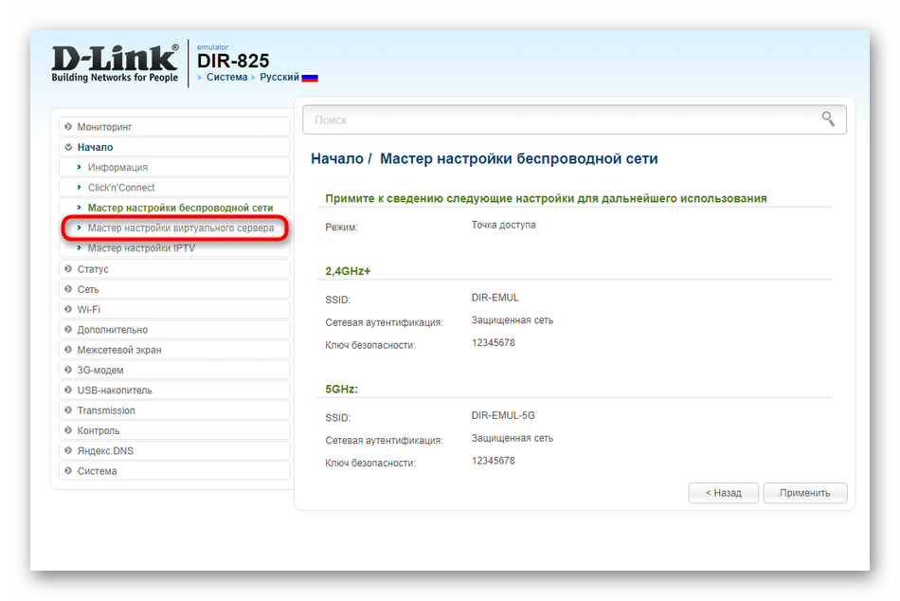Image resolution: width=900 pixels, height=601 pixels.
Task: Click the Russian flag icon
Action: coord(310,78)
